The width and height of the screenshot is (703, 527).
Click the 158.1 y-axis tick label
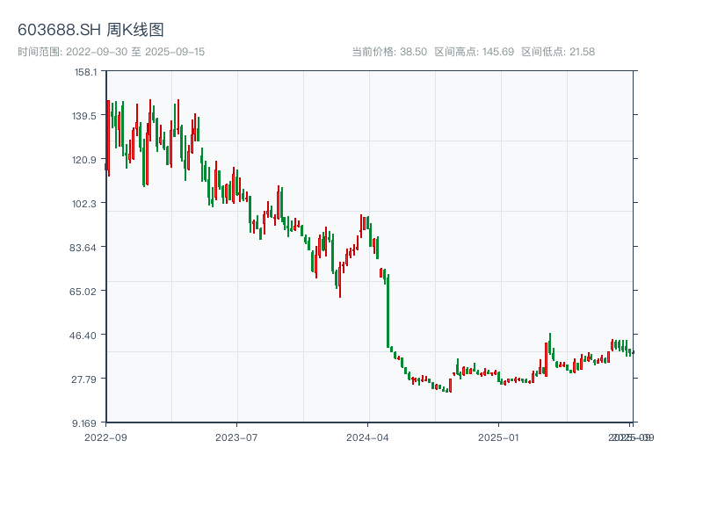pyautogui.click(x=86, y=72)
